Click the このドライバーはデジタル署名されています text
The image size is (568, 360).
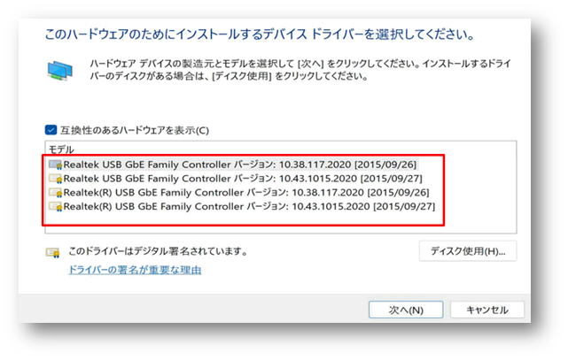[x=158, y=251]
